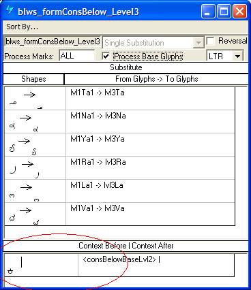
Task: Click the Process Marks ALL field
Action: tap(77, 56)
